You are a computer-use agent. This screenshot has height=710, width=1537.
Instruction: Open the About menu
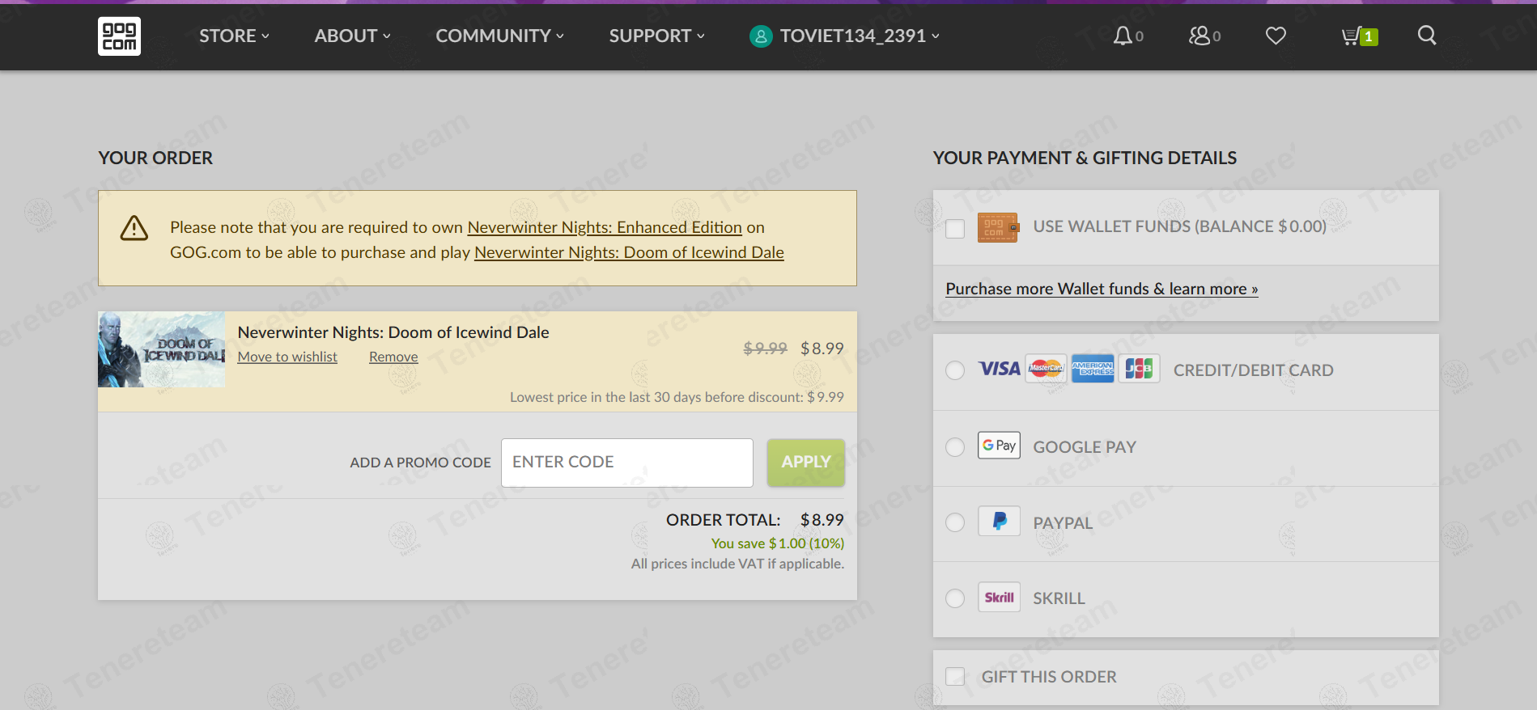[x=352, y=36]
